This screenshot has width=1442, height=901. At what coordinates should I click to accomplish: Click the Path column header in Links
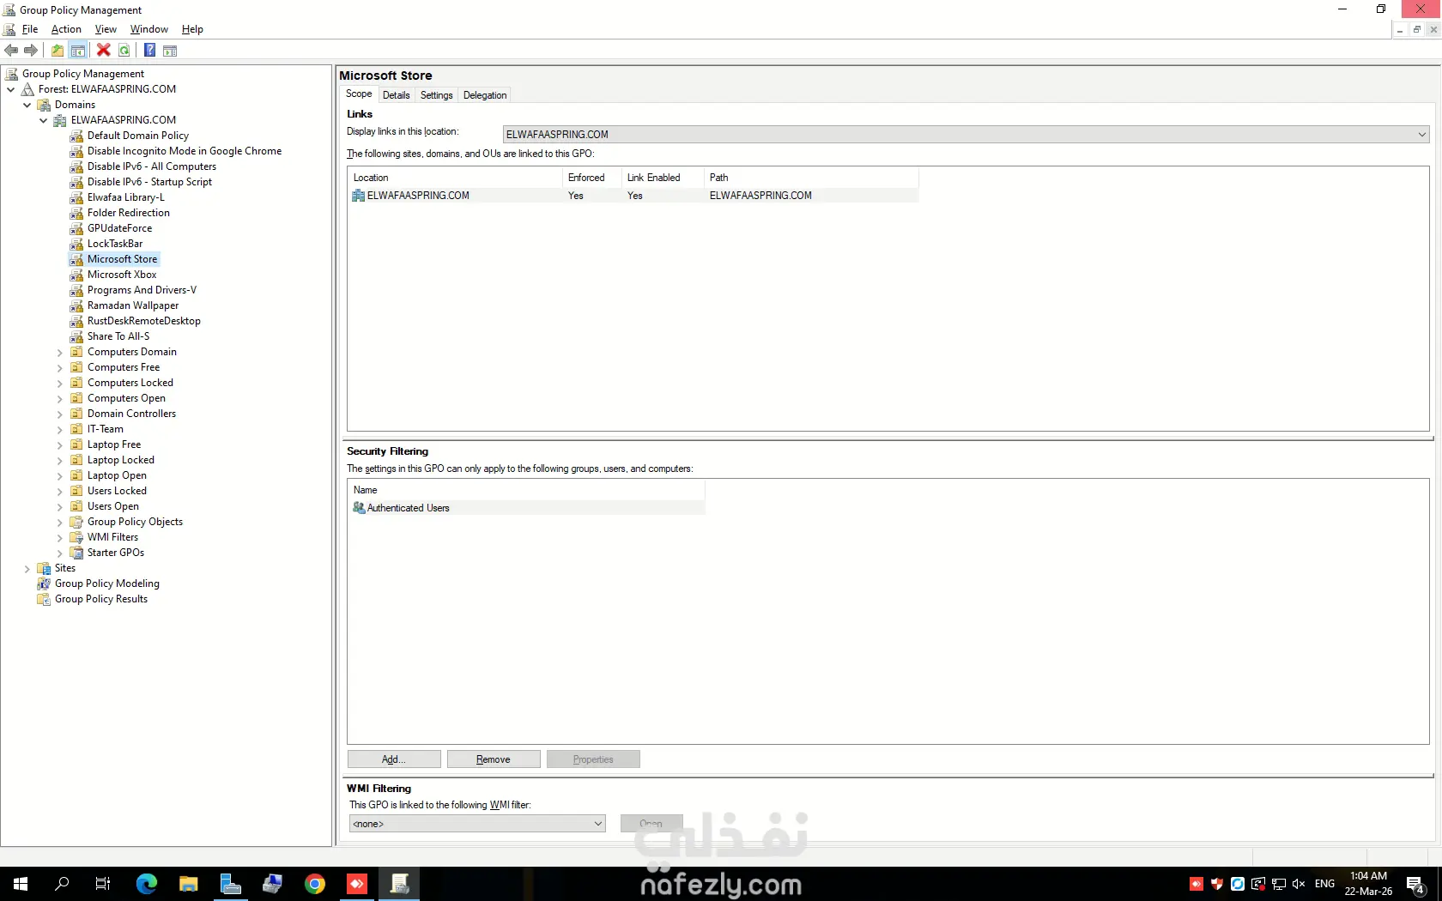pos(811,178)
